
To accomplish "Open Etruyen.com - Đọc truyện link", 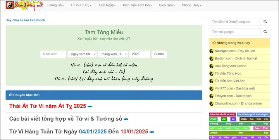I will [233, 96].
